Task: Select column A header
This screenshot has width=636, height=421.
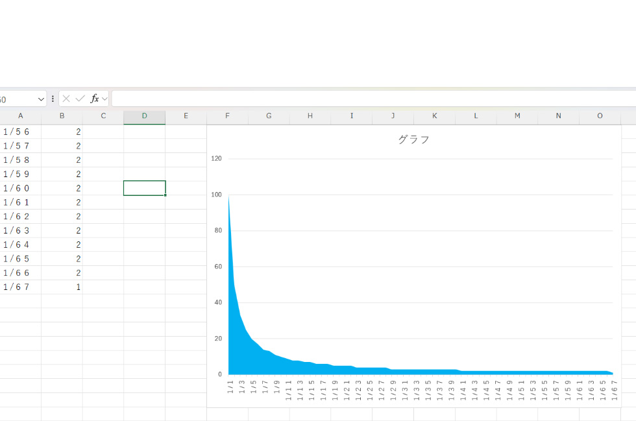Action: (x=20, y=116)
